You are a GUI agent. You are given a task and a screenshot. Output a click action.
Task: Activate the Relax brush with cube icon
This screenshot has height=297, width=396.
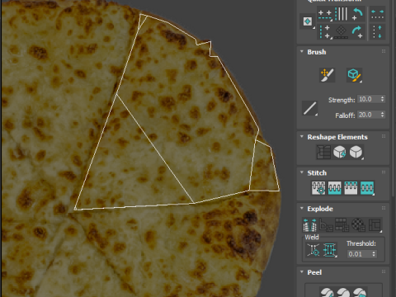tap(354, 75)
